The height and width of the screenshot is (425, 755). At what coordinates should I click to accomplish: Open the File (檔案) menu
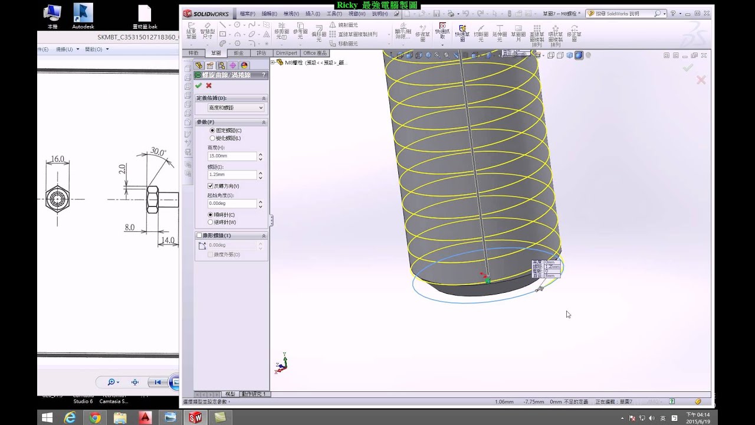point(248,14)
